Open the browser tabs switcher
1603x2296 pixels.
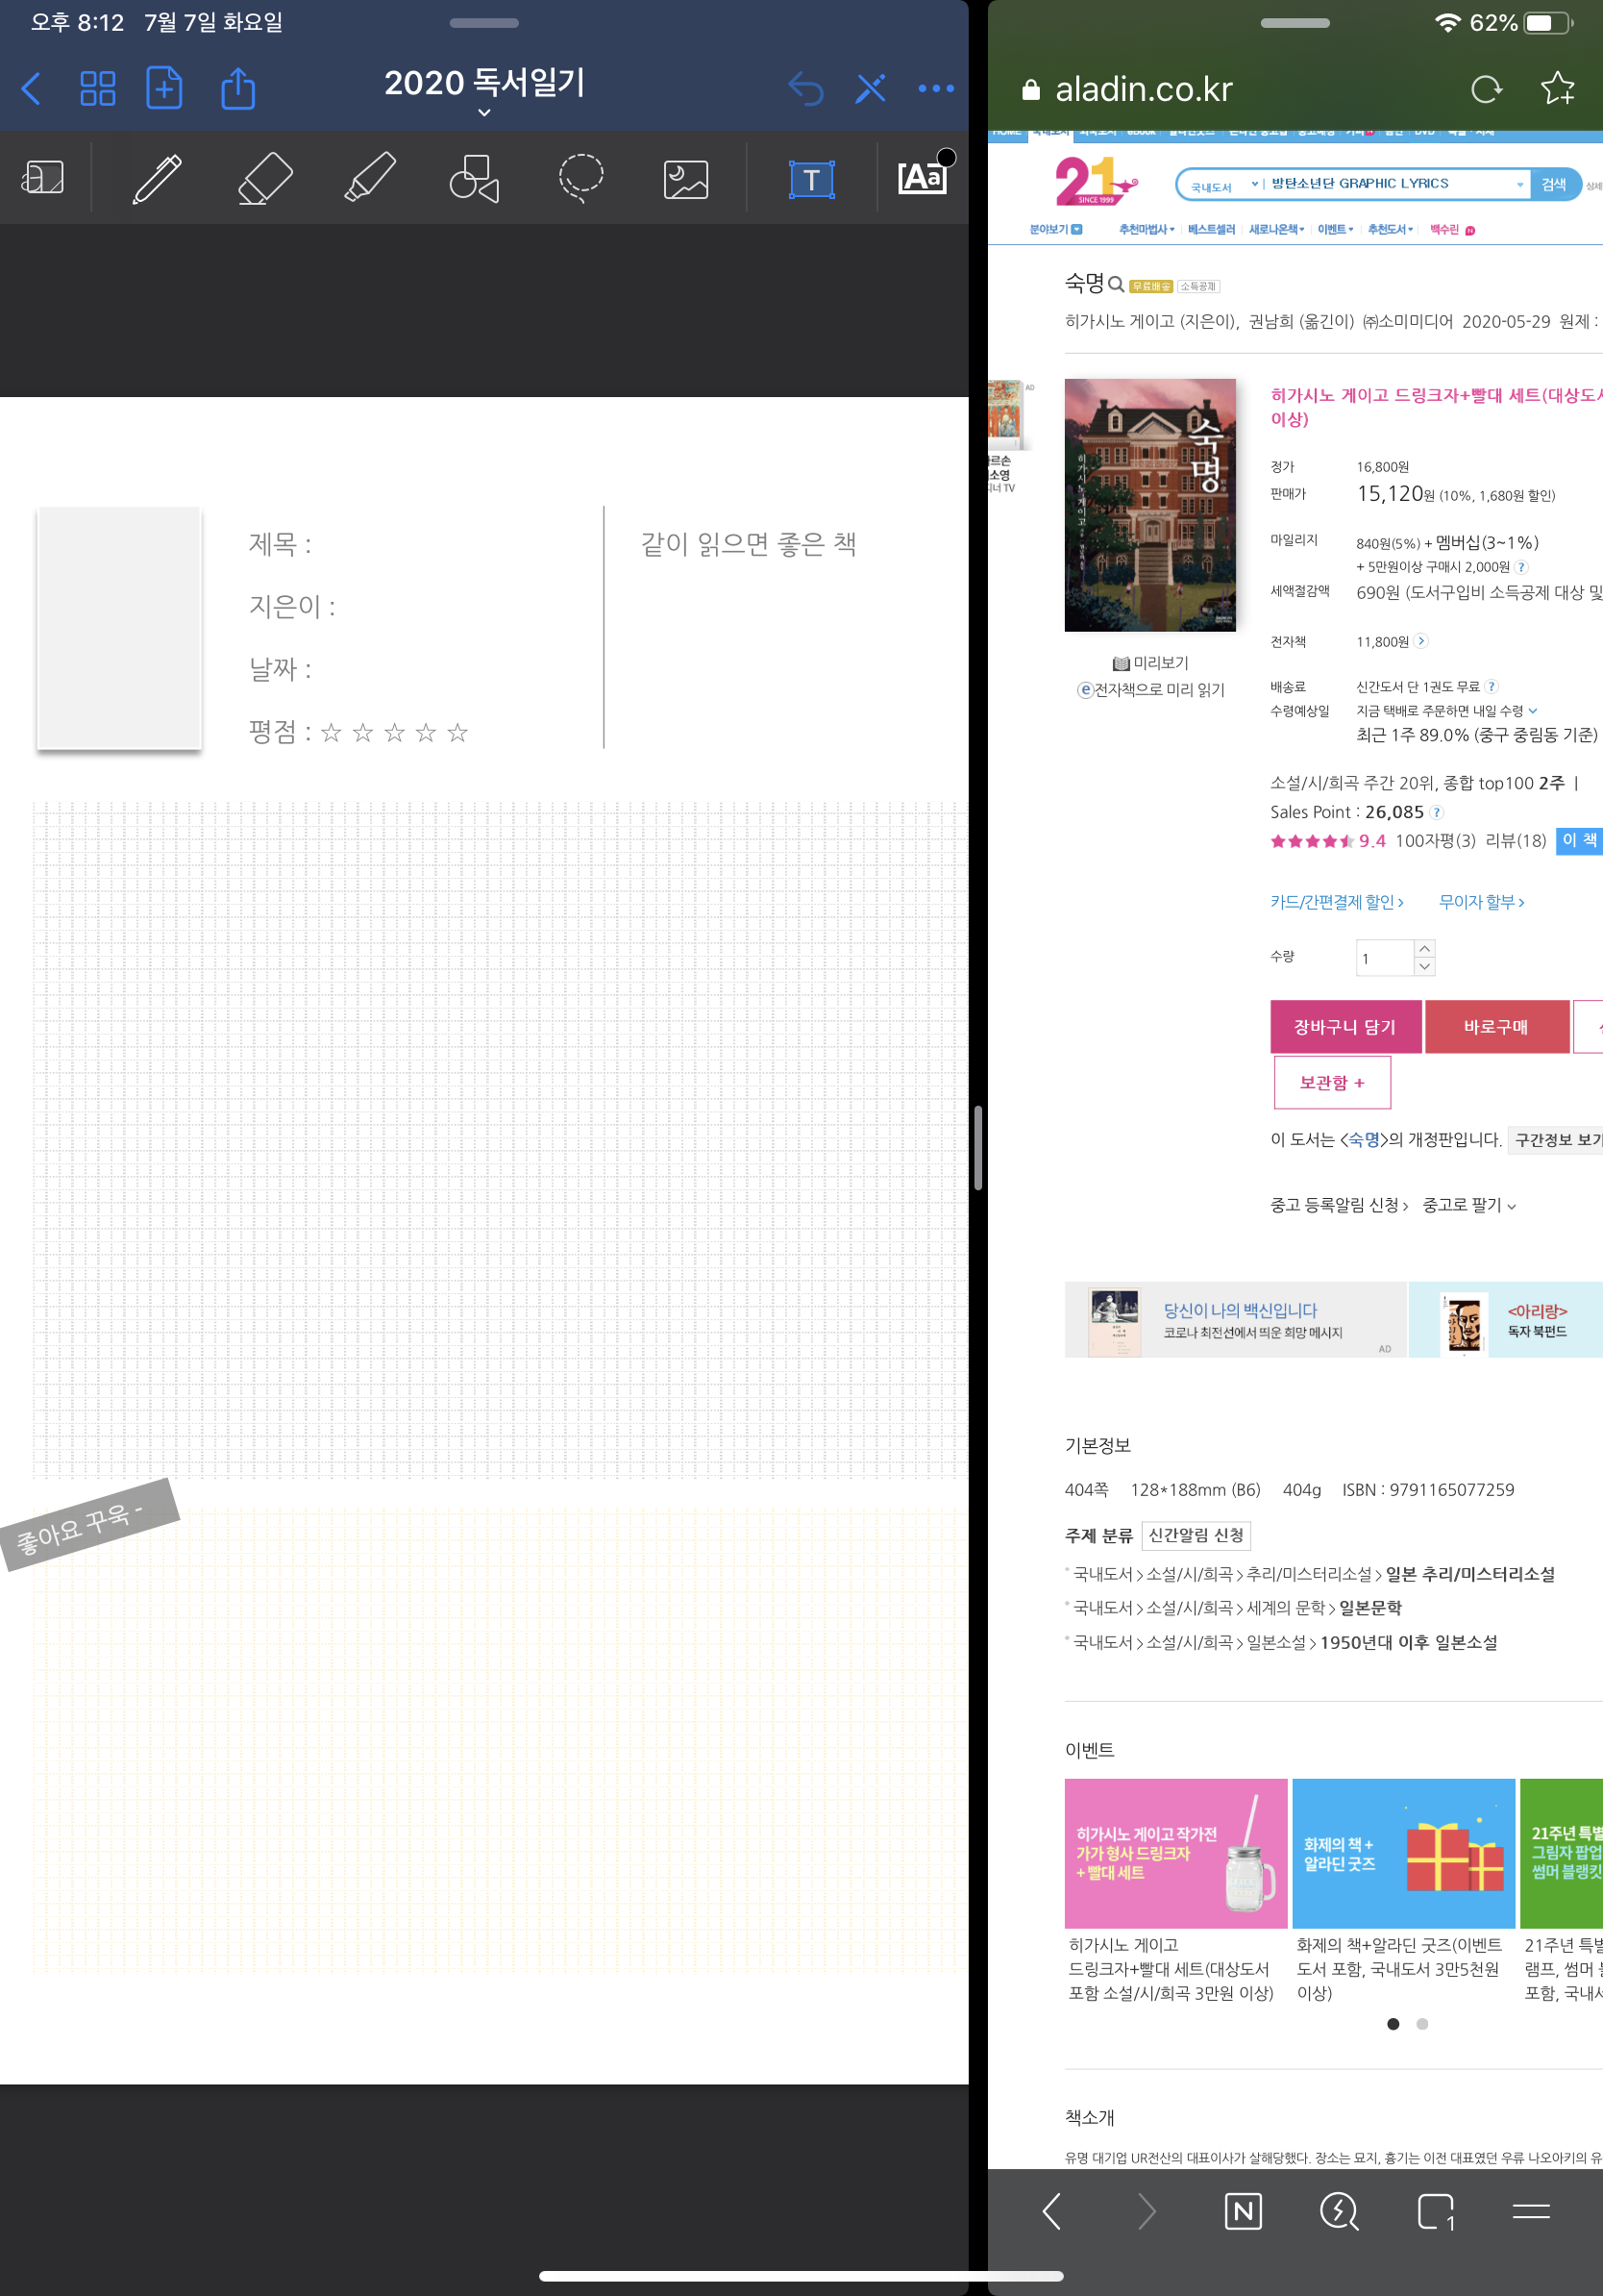click(1435, 2212)
